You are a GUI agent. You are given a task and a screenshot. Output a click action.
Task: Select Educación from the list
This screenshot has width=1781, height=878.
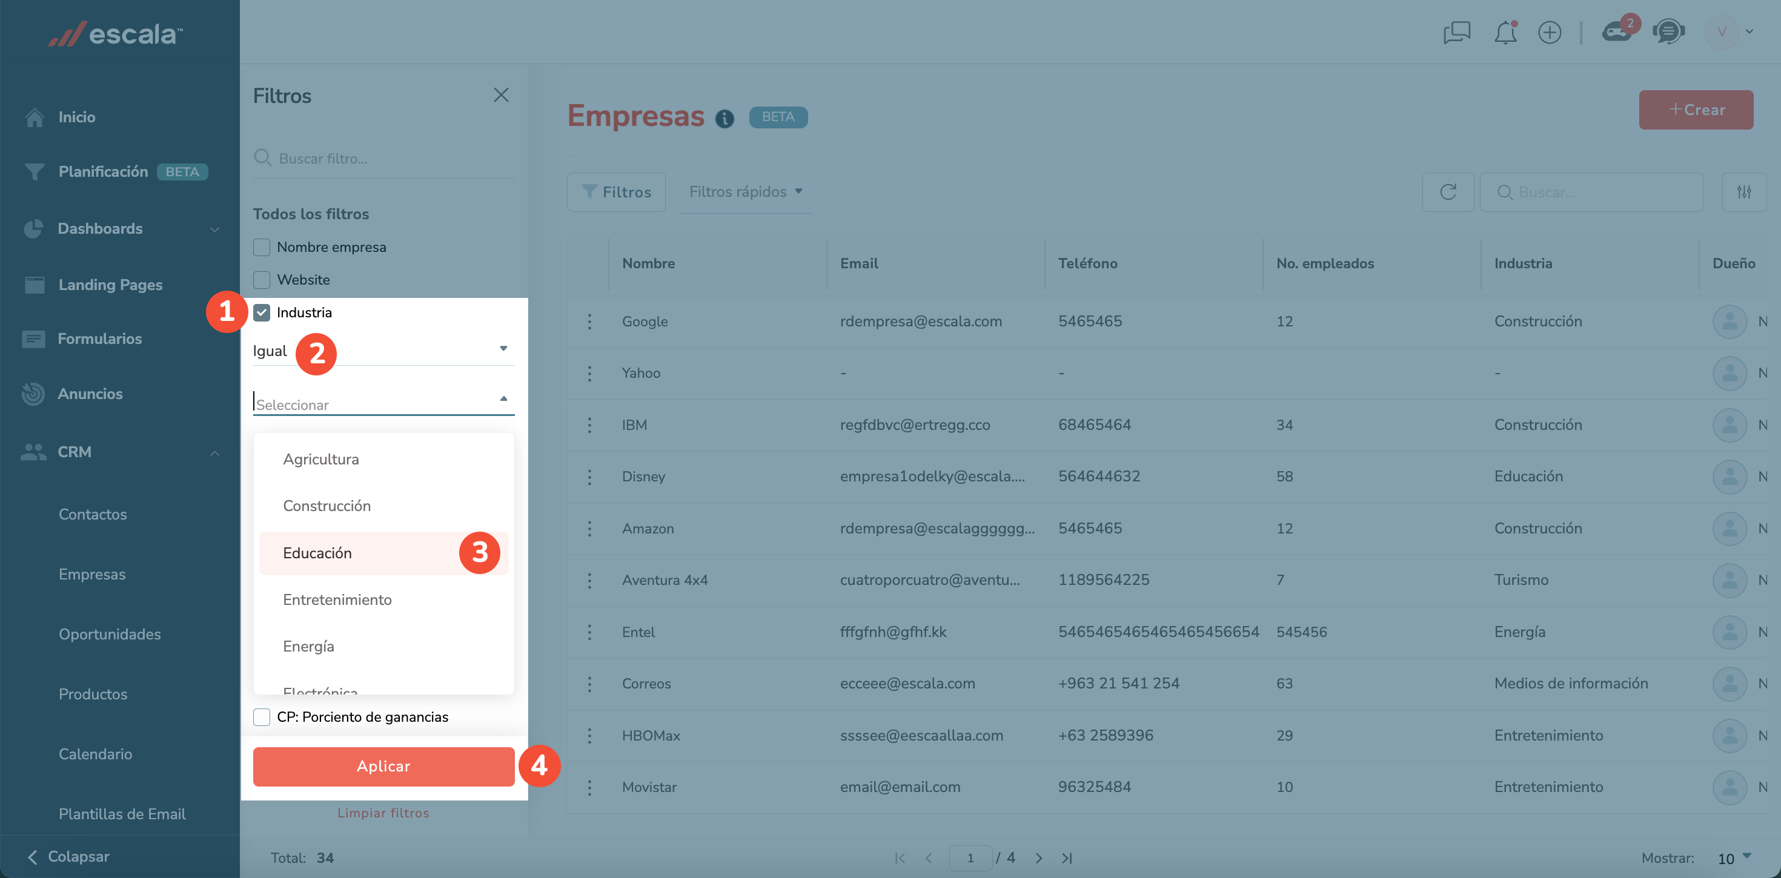(383, 553)
